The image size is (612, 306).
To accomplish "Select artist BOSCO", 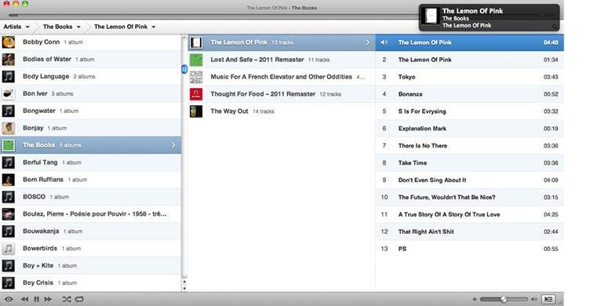I will 90,197.
